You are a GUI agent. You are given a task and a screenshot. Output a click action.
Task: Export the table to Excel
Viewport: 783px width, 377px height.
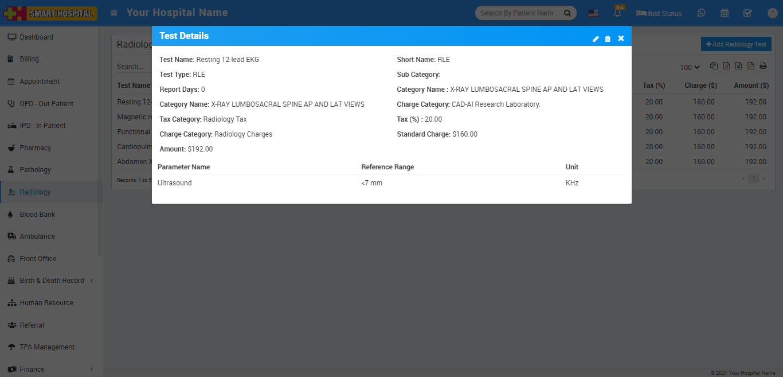tap(726, 66)
